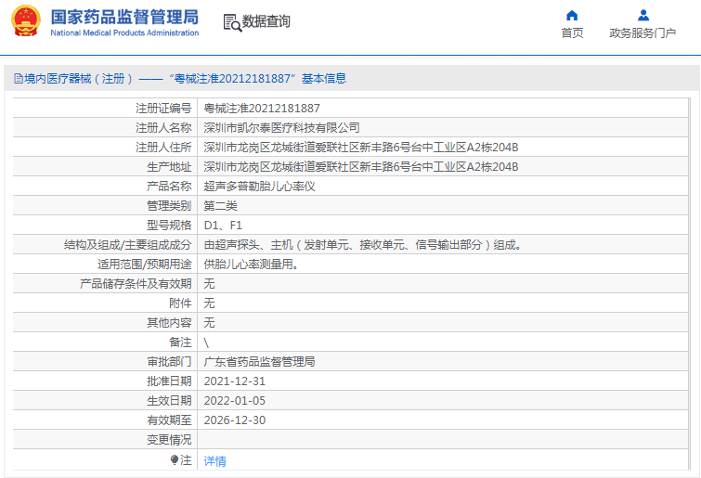
Task: Click the backslash in 备注 row
Action: [206, 342]
